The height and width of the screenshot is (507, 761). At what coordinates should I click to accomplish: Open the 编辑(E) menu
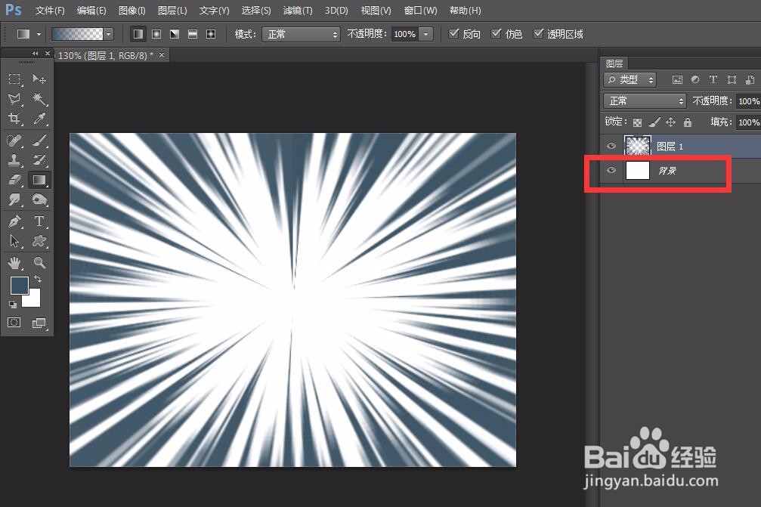pos(91,10)
